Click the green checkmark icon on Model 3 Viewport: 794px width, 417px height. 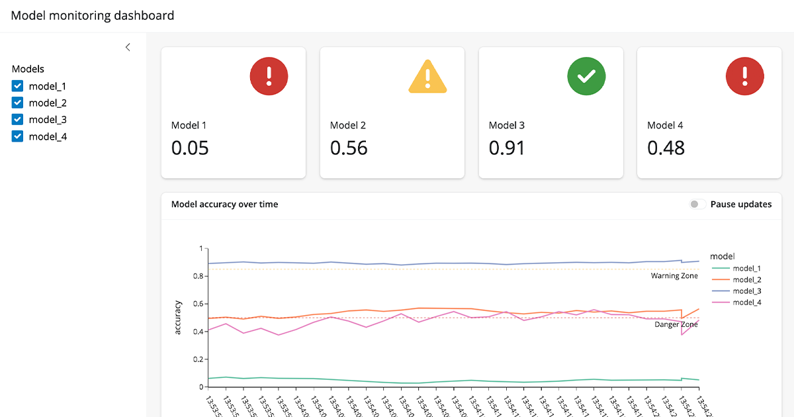click(586, 76)
